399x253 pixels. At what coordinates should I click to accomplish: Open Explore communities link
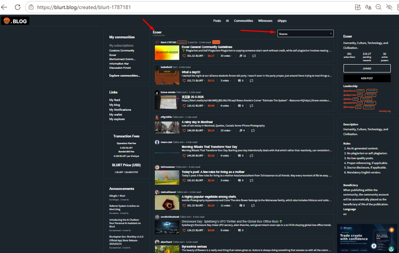click(124, 75)
